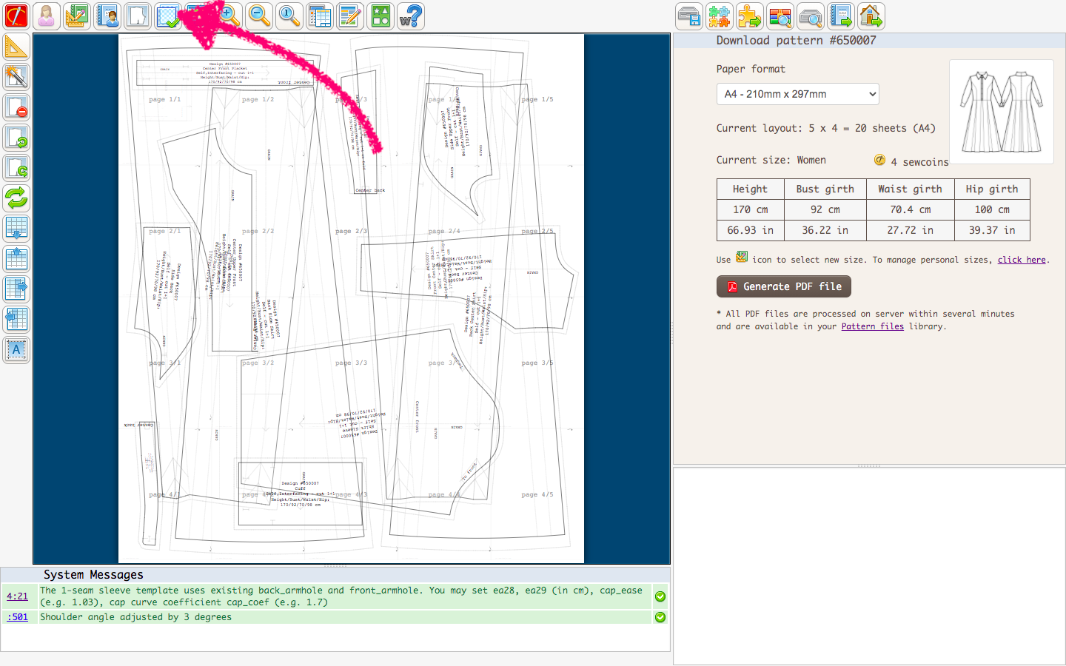Viewport: 1066px width, 666px height.
Task: Open the Paper format dropdown
Action: pos(797,94)
